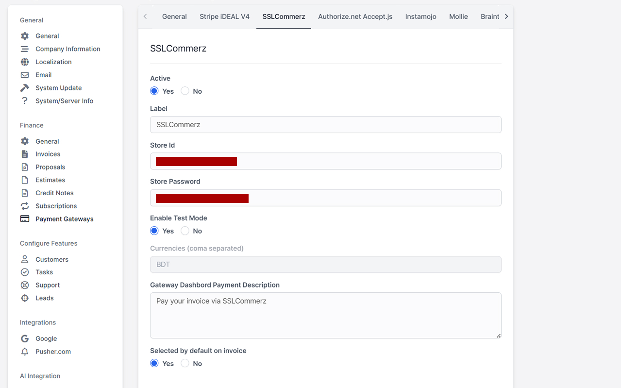Image resolution: width=621 pixels, height=388 pixels.
Task: Disable test mode by selecting No
Action: (x=185, y=231)
